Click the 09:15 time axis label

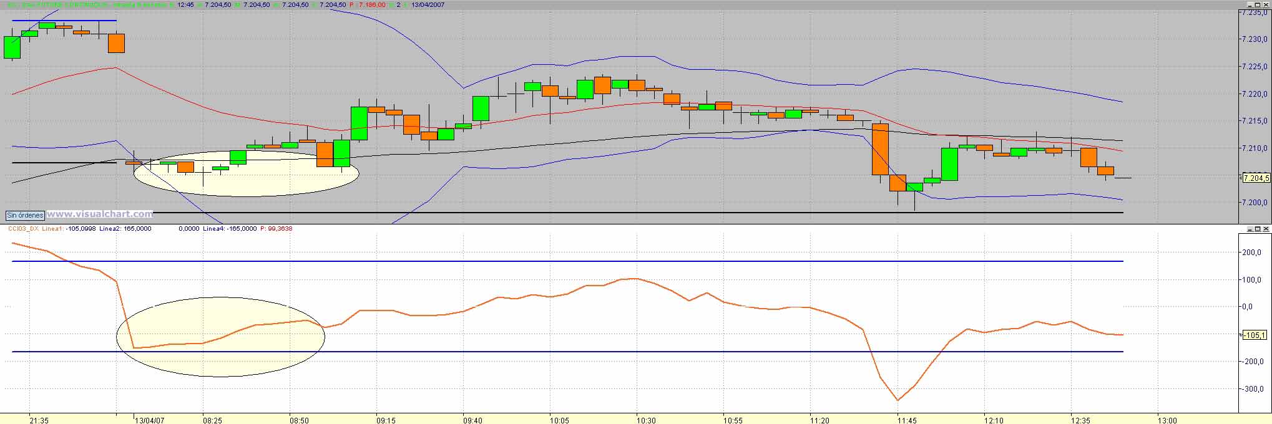[386, 420]
